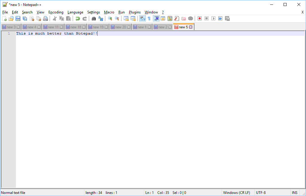Open the File menu
This screenshot has height=196, width=306.
pyautogui.click(x=5, y=12)
